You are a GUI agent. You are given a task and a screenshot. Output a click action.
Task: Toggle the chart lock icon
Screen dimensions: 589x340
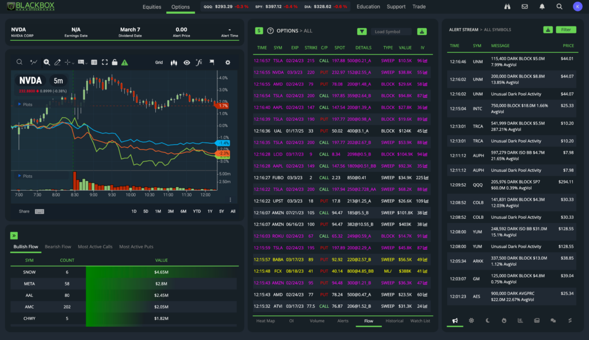[114, 62]
